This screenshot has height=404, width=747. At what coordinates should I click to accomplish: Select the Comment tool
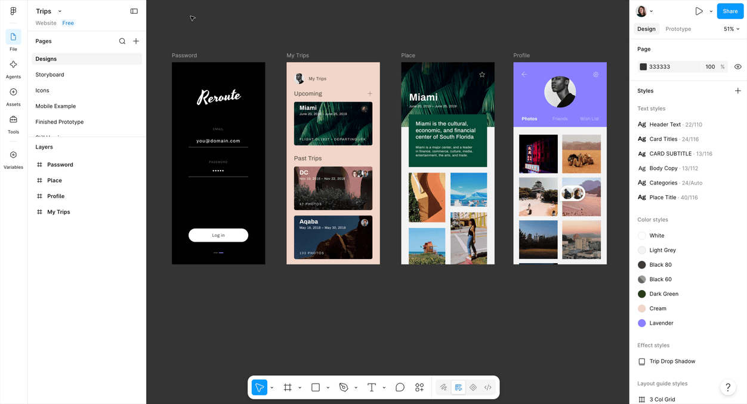tap(400, 387)
